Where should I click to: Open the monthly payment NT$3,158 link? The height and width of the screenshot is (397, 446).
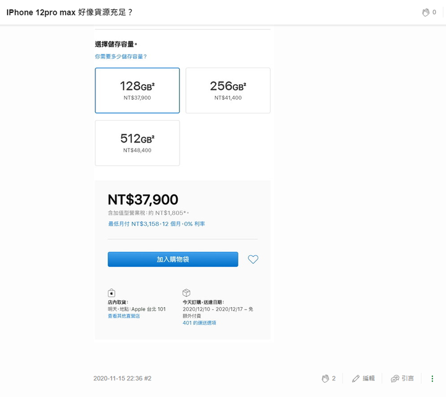tap(157, 224)
